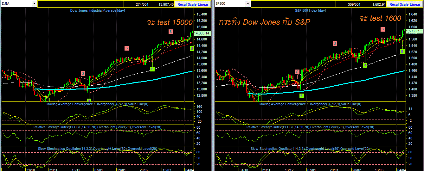424x171 pixels.
Task: Open the DJIA symbol dropdown arrow
Action: tap(34, 4)
